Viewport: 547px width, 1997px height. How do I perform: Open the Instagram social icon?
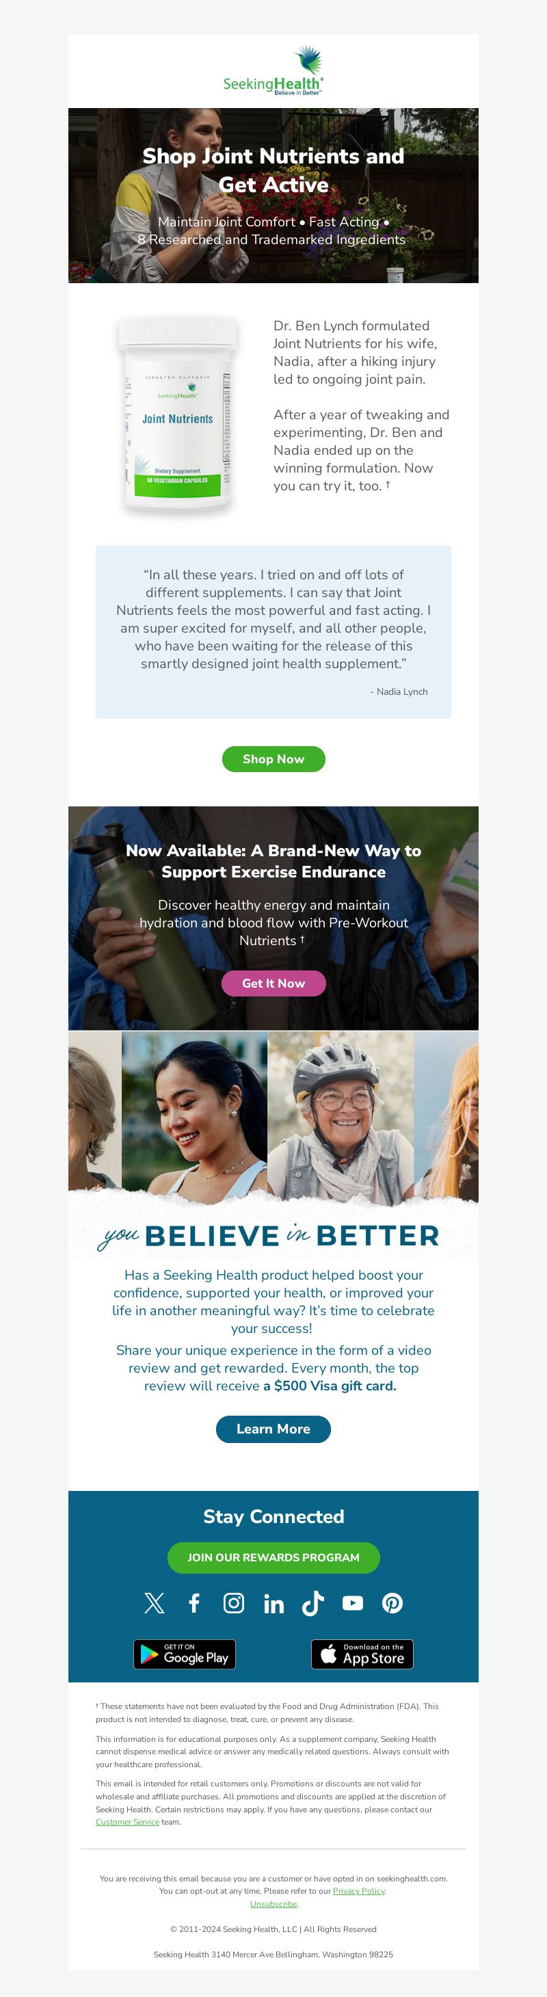tap(234, 1603)
